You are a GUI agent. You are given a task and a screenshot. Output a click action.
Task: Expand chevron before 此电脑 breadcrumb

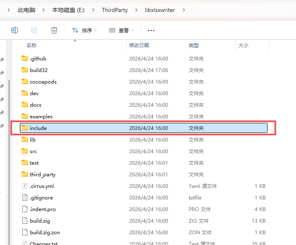pos(9,10)
